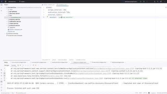Open the master git branch dropdown
The height and width of the screenshot is (94, 167).
click(23, 2)
